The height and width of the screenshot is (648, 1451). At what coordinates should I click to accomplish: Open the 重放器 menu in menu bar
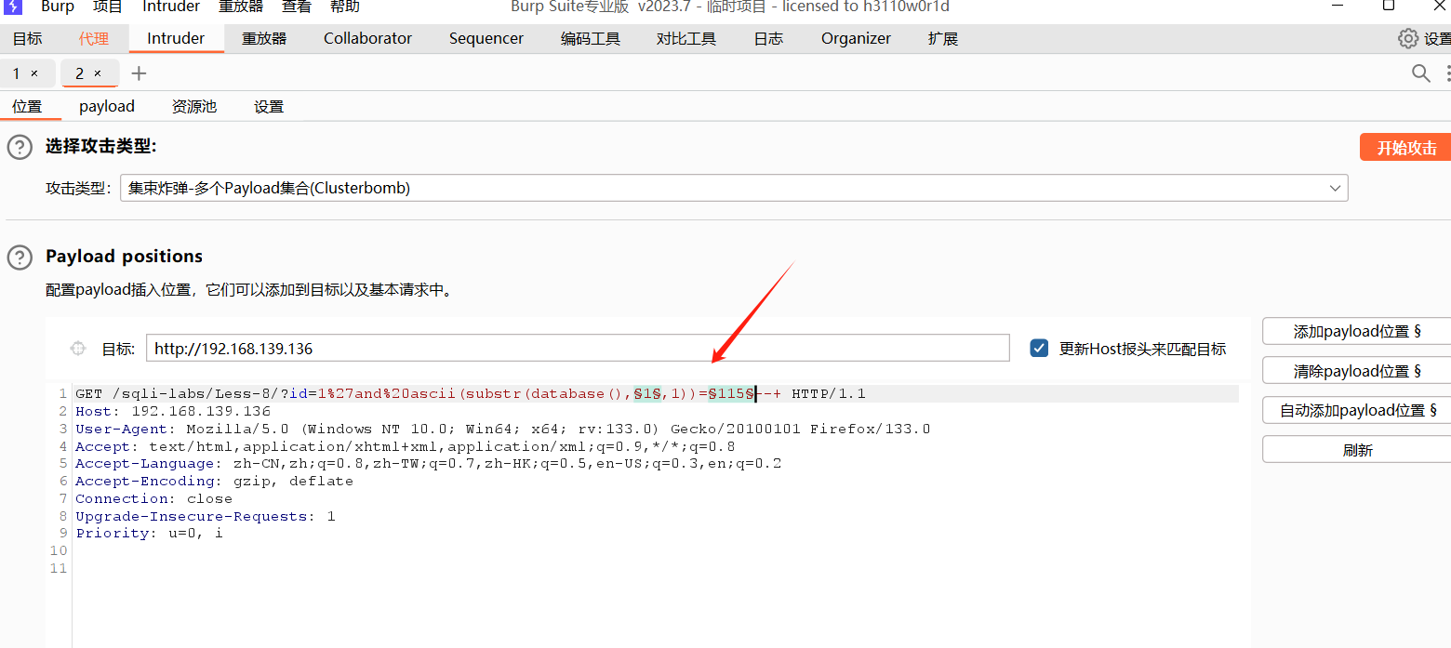click(x=241, y=7)
